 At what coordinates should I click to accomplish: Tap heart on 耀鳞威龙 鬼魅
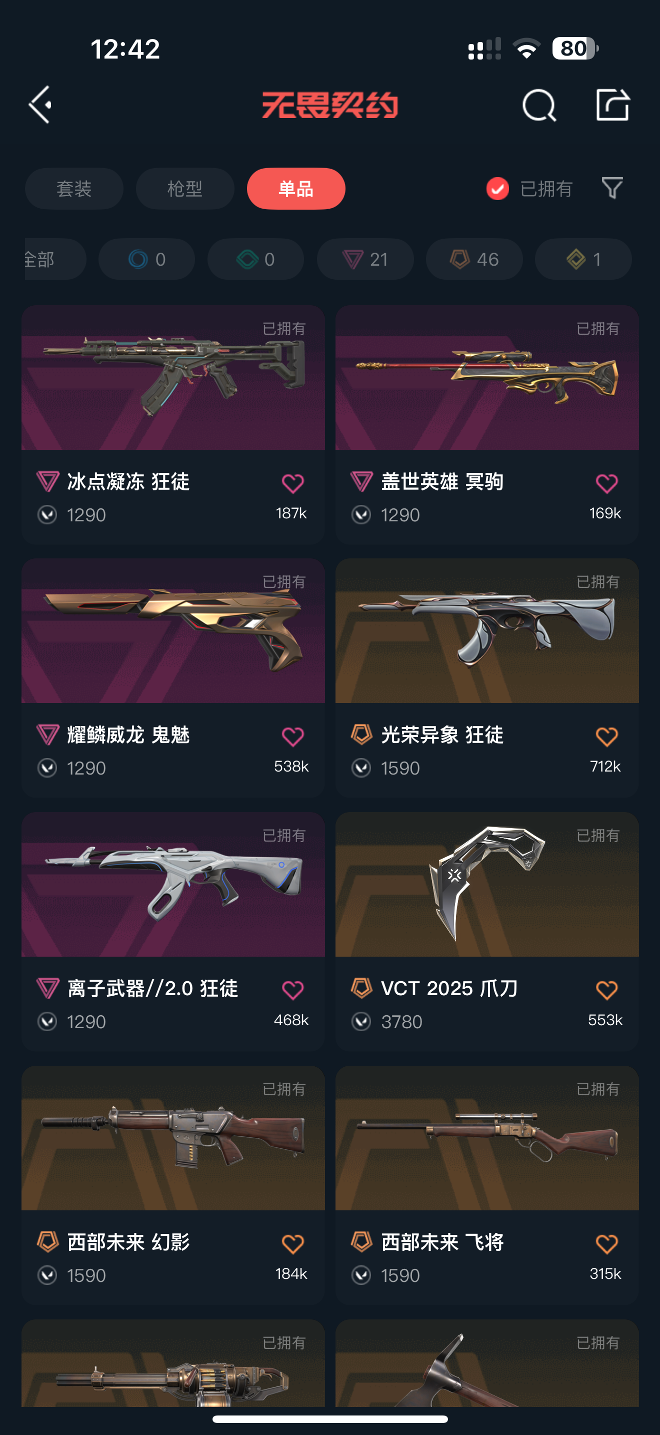coord(292,737)
